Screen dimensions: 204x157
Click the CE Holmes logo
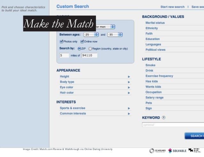157,151
